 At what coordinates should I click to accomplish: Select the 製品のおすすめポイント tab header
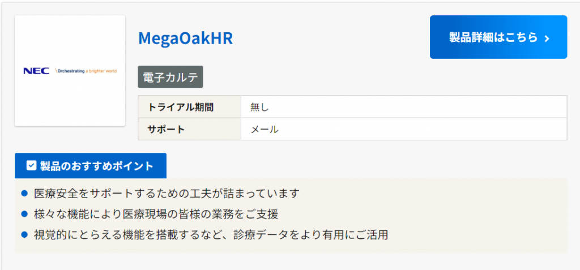click(91, 166)
